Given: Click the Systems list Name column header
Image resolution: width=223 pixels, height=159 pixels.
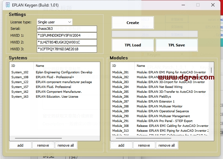Looking at the screenshot, I should (x=67, y=66).
